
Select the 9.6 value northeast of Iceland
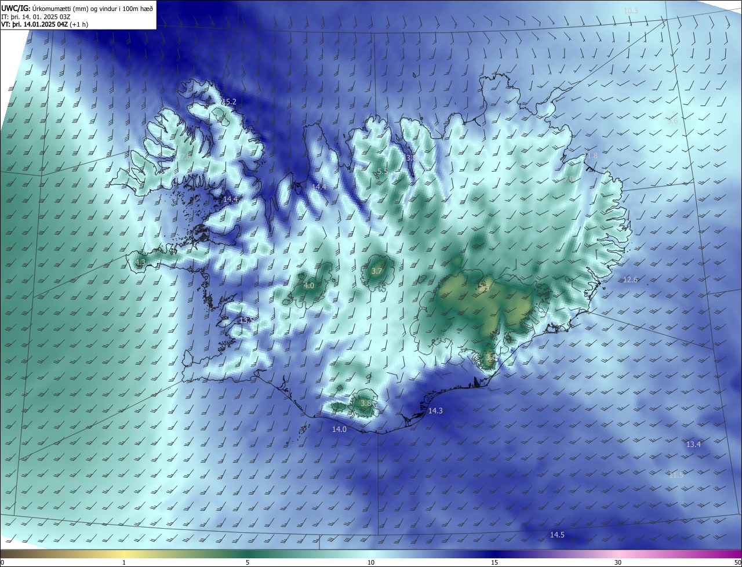tap(672, 121)
